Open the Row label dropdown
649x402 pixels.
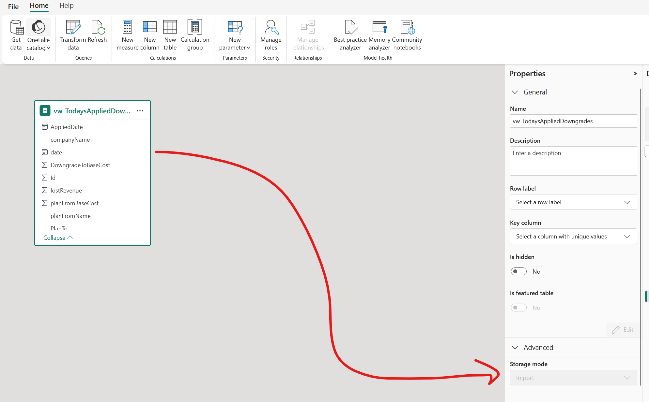573,202
